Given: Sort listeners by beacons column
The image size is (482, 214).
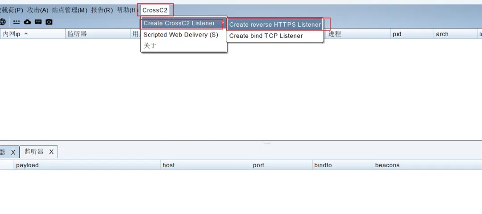Looking at the screenshot, I should [x=427, y=165].
